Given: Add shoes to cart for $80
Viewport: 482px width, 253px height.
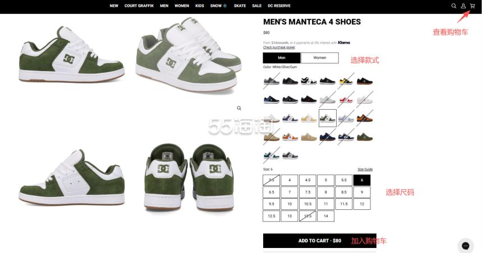Looking at the screenshot, I should point(320,241).
